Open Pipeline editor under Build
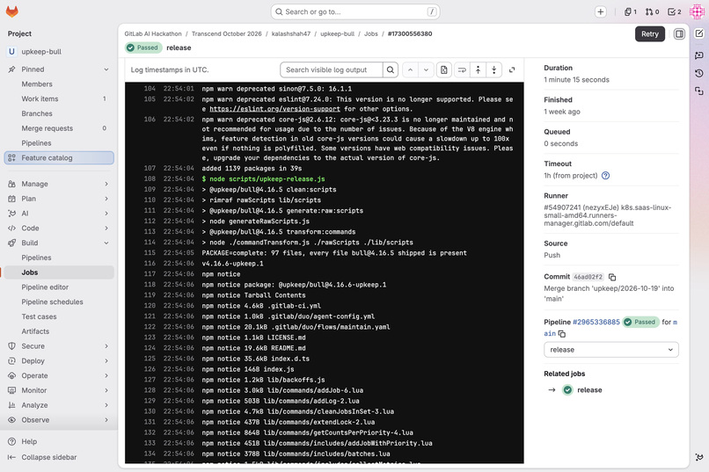Image resolution: width=709 pixels, height=472 pixels. 59,287
